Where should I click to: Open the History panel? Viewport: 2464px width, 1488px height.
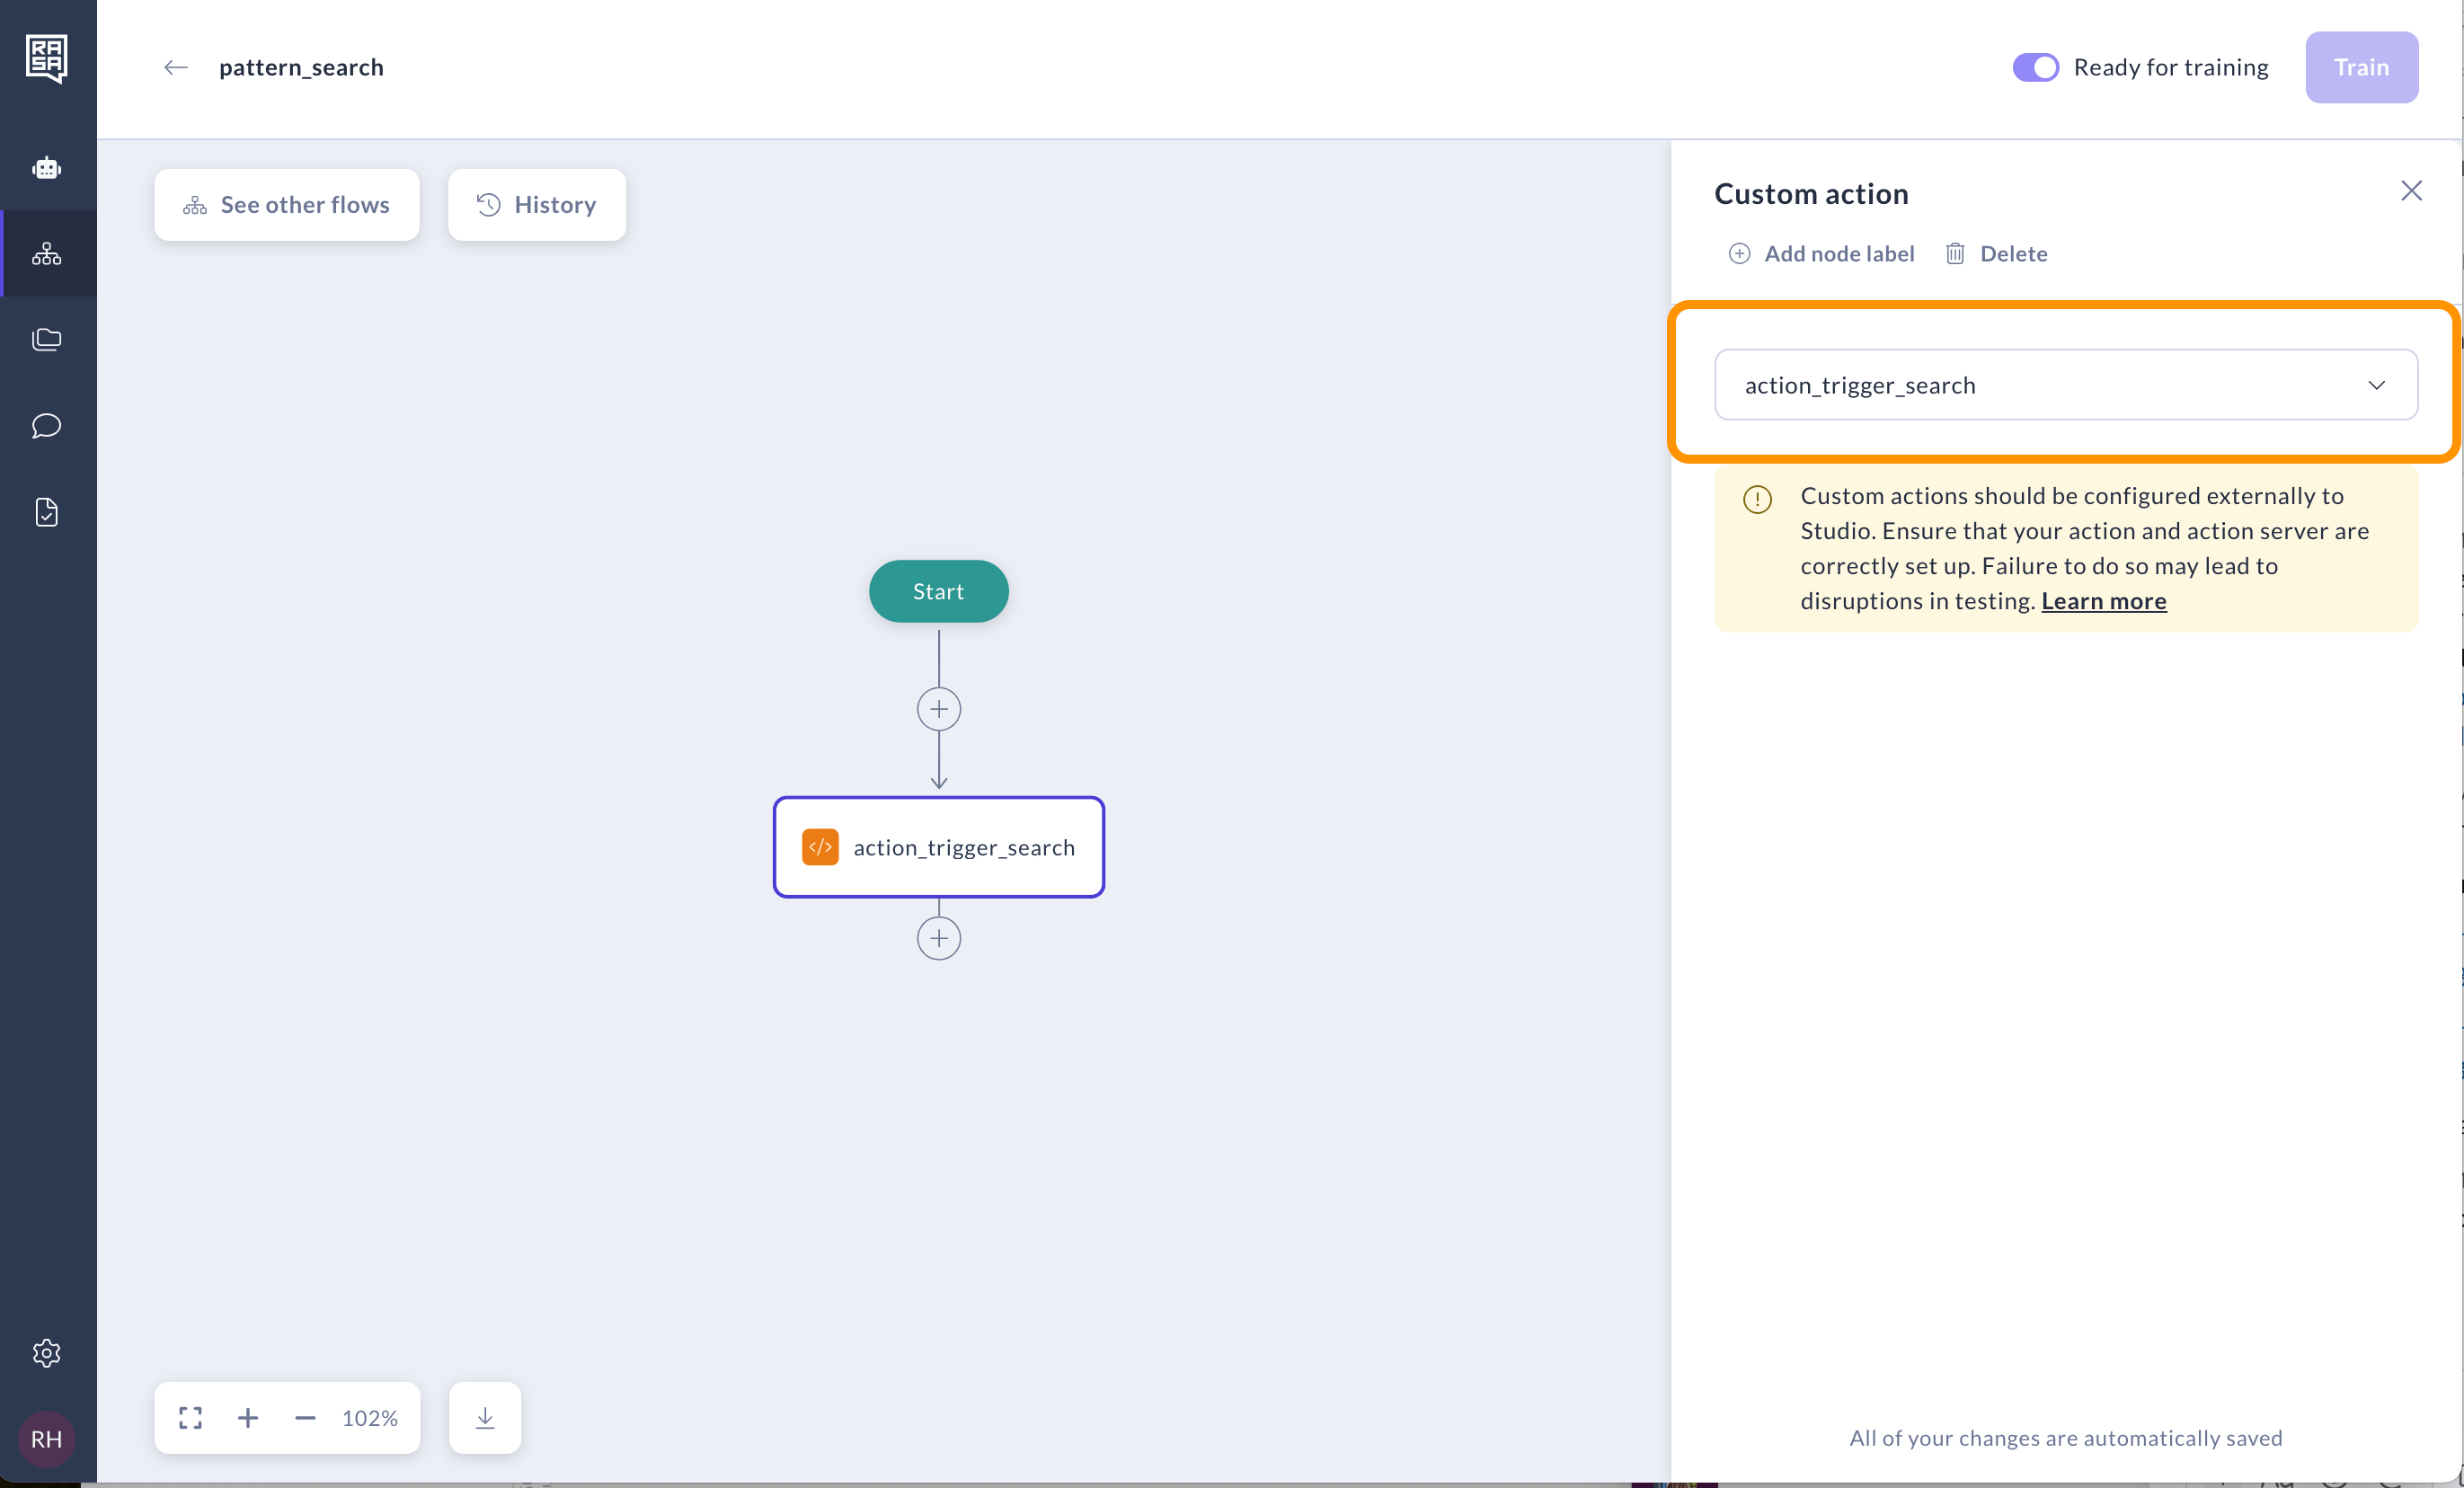pyautogui.click(x=537, y=205)
